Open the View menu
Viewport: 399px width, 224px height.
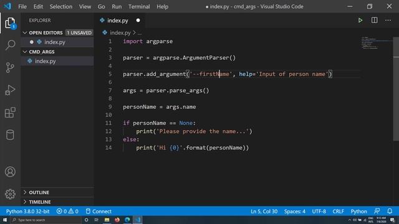85,6
